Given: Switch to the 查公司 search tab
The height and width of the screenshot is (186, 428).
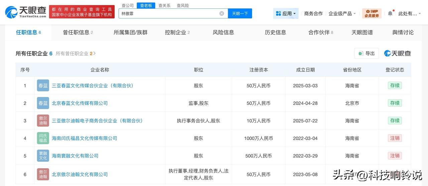Looking at the screenshot, I should pos(128,5).
